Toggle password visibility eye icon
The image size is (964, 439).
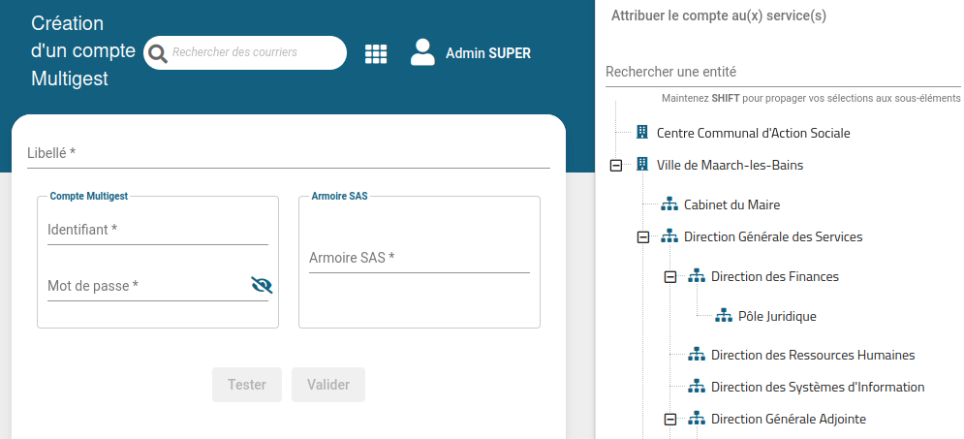[x=262, y=285]
